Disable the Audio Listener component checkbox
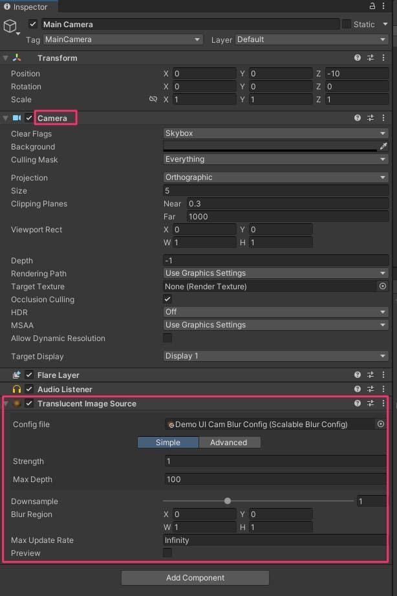The image size is (397, 596). point(29,389)
